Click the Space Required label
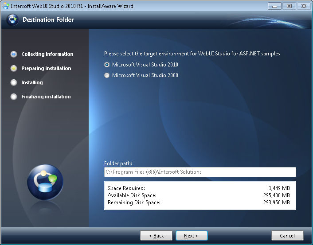The width and height of the screenshot is (313, 245). pyautogui.click(x=126, y=188)
